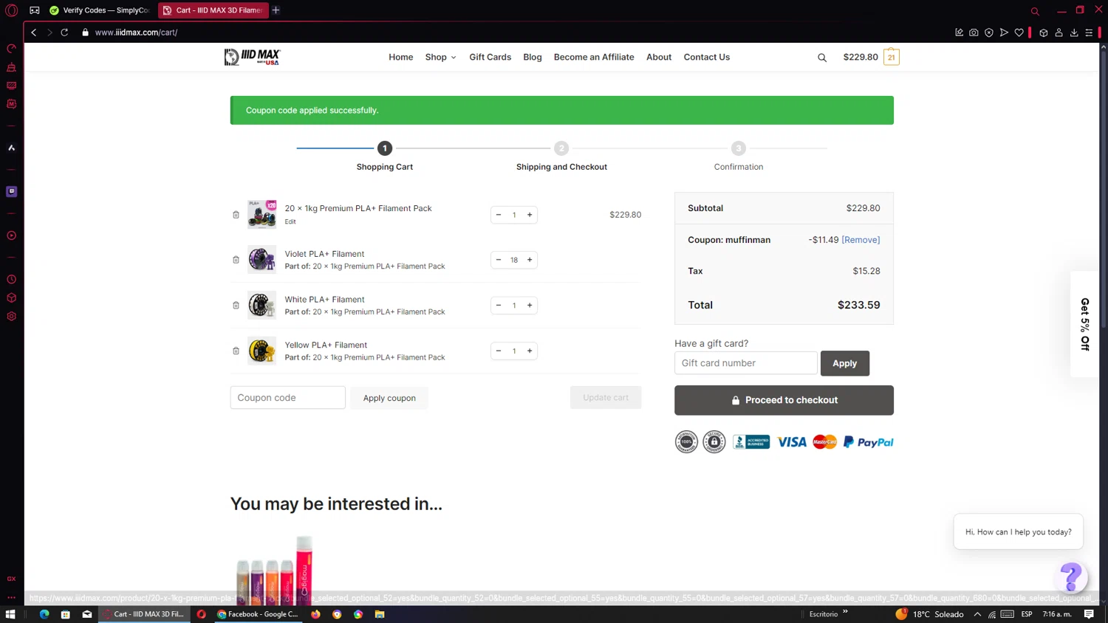This screenshot has width=1108, height=623.
Task: Open the Yellow PLA+ Filament thumbnail
Action: click(x=261, y=351)
